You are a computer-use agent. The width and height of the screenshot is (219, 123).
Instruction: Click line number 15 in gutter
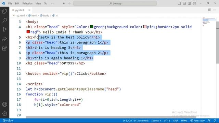tap(19, 89)
